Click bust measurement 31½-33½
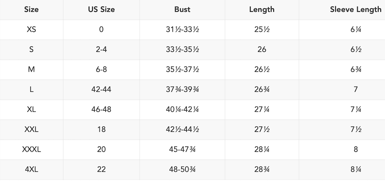Screen dimensions: 385x182 pos(182,30)
